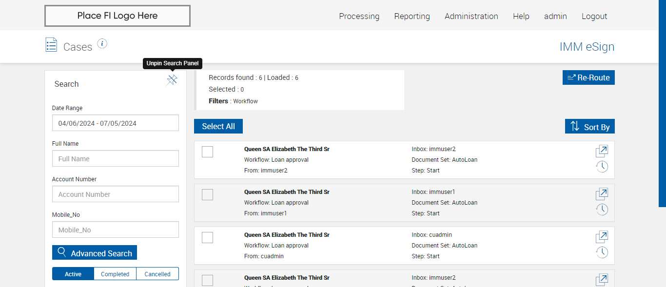Open the Processing menu
The width and height of the screenshot is (666, 287).
(x=359, y=16)
